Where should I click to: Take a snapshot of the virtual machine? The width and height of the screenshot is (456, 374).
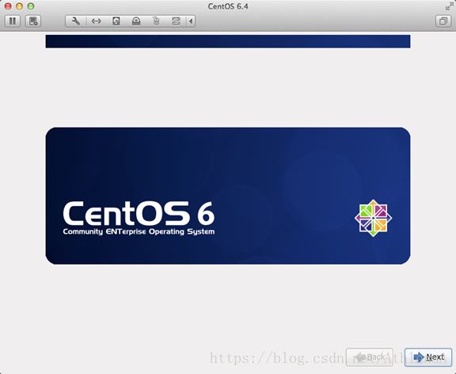point(33,21)
